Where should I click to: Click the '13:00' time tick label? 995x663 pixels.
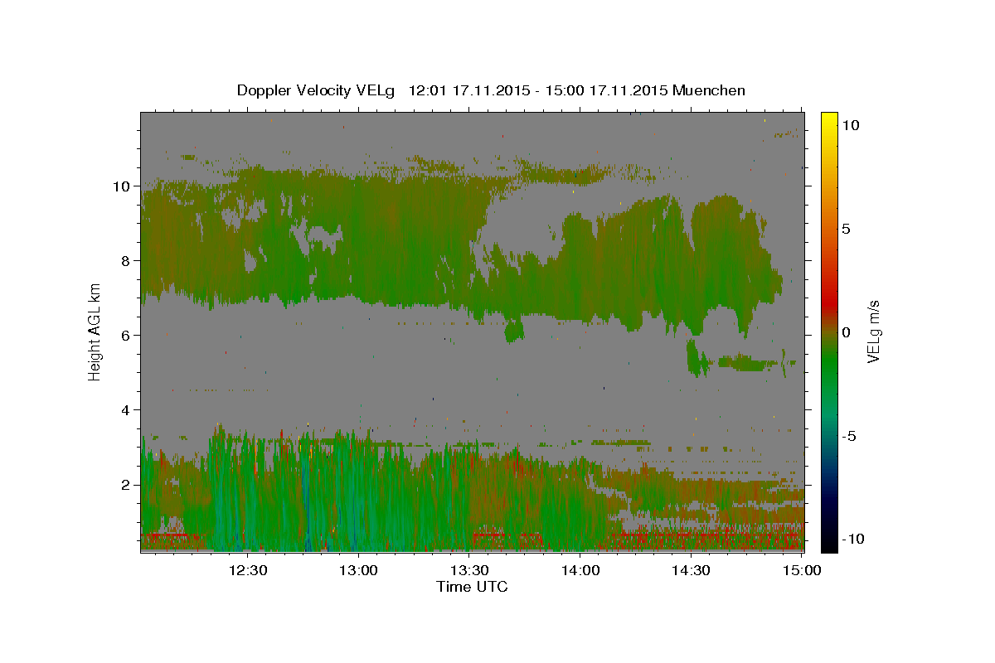[358, 570]
